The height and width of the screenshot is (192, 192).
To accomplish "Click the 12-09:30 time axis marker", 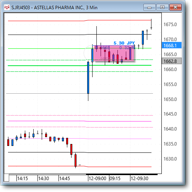I will pyautogui.click(x=140, y=178).
